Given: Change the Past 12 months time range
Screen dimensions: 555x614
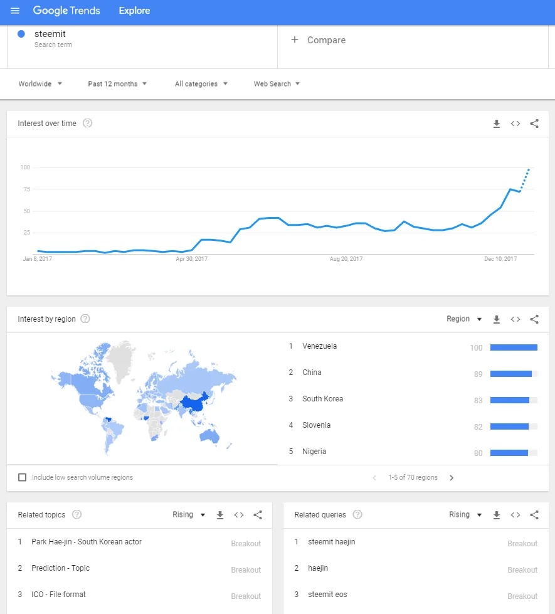Looking at the screenshot, I should (117, 84).
